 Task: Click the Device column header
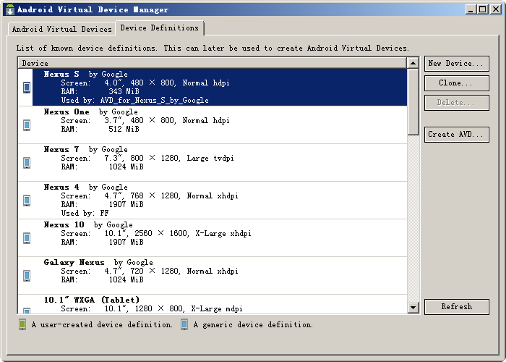213,63
